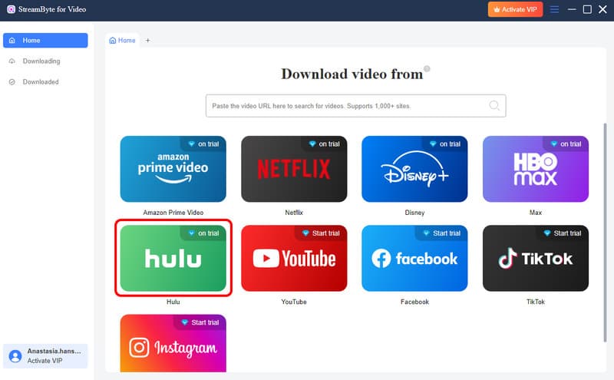The width and height of the screenshot is (614, 380).
Task: Maximize the StreamByte window
Action: [587, 9]
